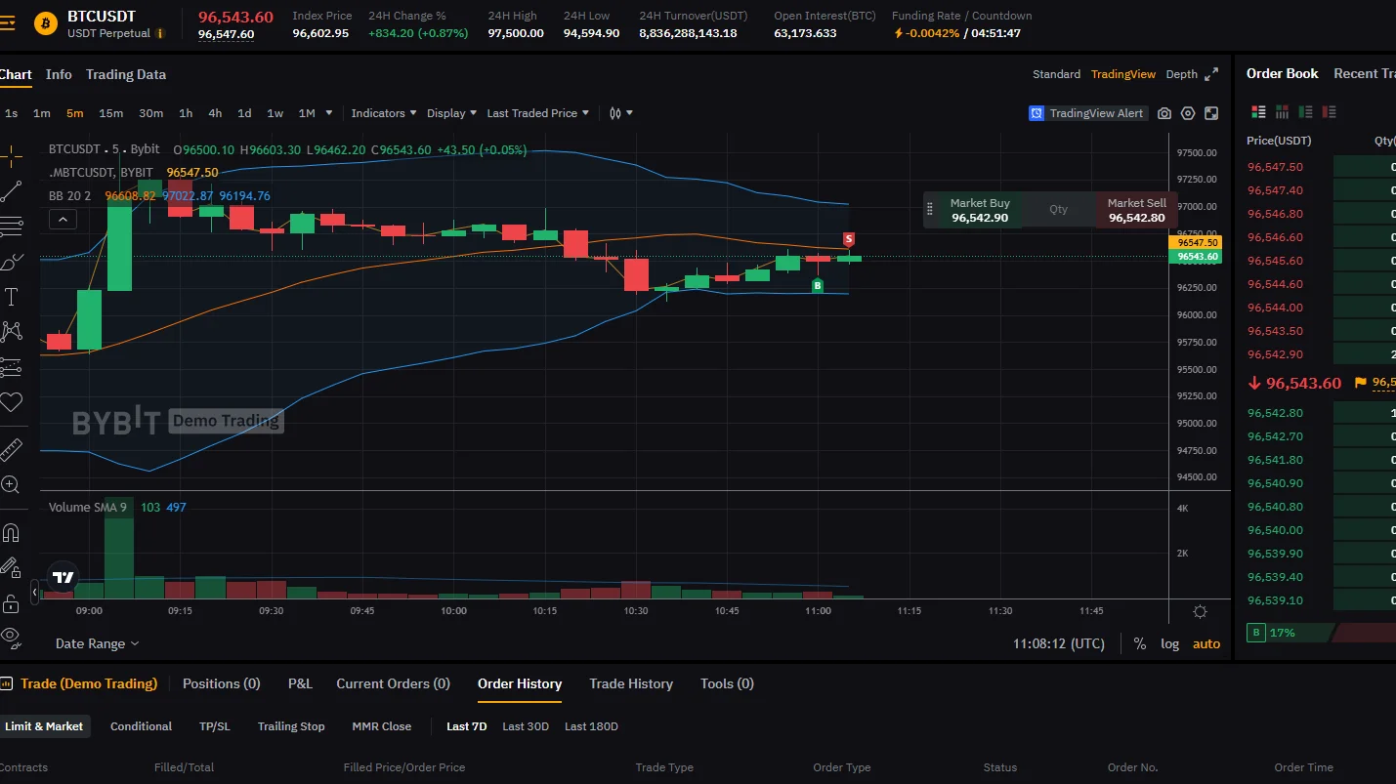
Task: Click the BTC coin icon
Action: click(x=46, y=23)
